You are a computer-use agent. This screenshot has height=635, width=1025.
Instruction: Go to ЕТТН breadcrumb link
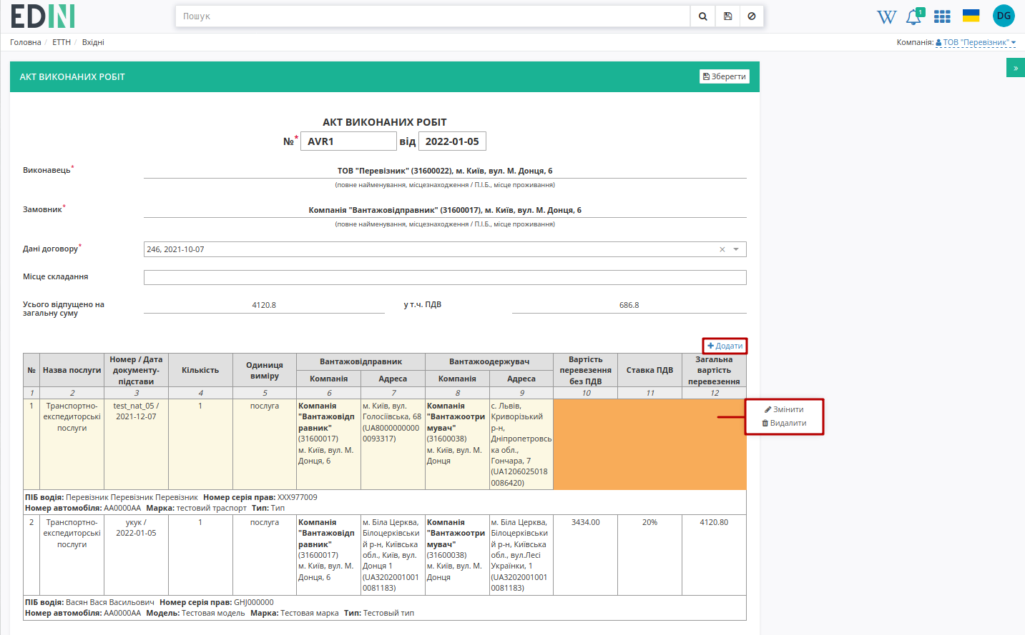pyautogui.click(x=62, y=42)
